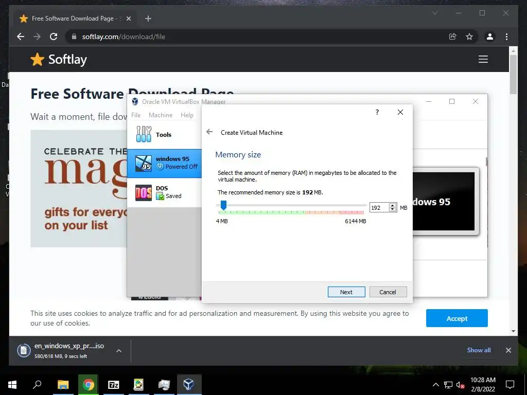Click the Softlay star logo
Screen dimensions: 527x395
37,60
